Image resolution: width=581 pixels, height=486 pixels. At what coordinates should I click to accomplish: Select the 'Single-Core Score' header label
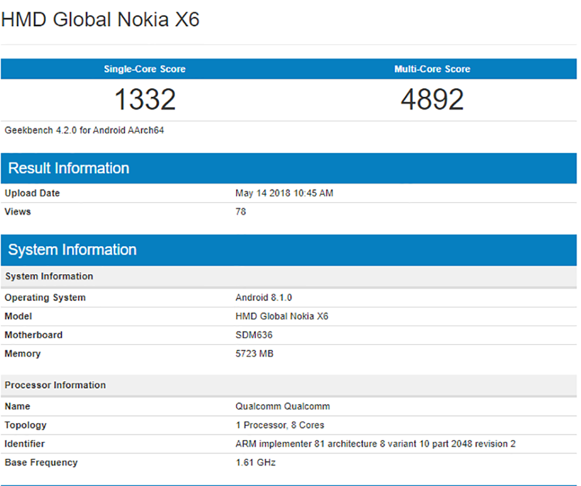click(x=145, y=69)
